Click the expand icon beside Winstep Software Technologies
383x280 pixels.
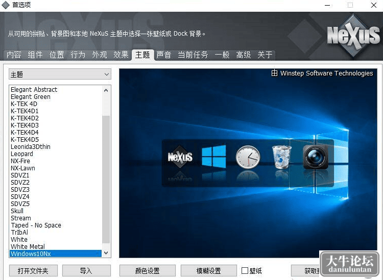[x=274, y=73]
